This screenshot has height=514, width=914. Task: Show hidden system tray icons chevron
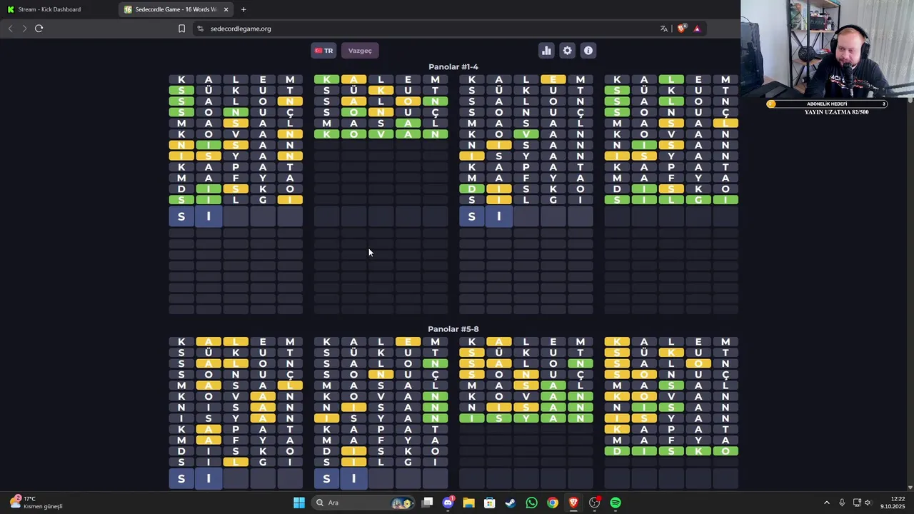click(827, 503)
